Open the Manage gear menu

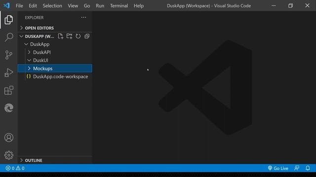coord(9,155)
